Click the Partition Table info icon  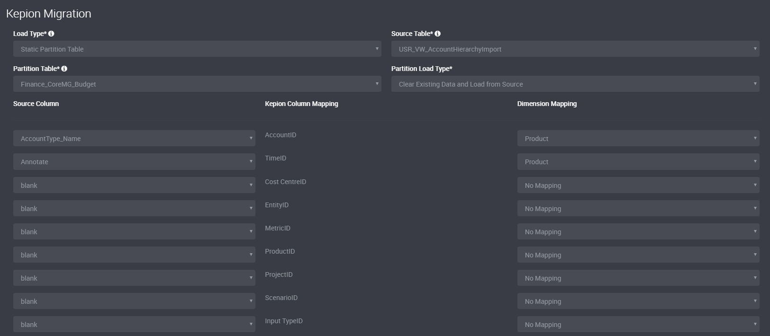(x=64, y=69)
